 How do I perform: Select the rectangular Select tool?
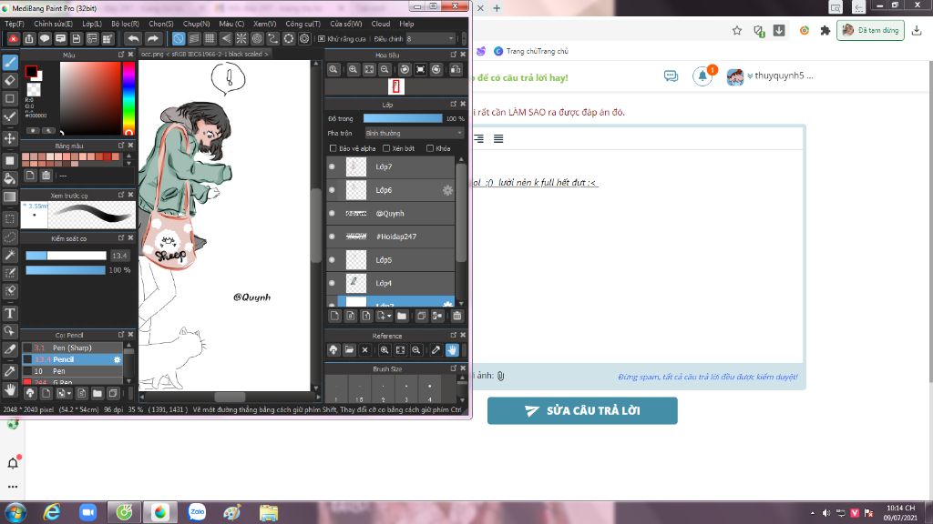[10, 218]
